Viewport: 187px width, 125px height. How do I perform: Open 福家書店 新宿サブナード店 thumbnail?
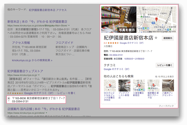tap(153, 85)
